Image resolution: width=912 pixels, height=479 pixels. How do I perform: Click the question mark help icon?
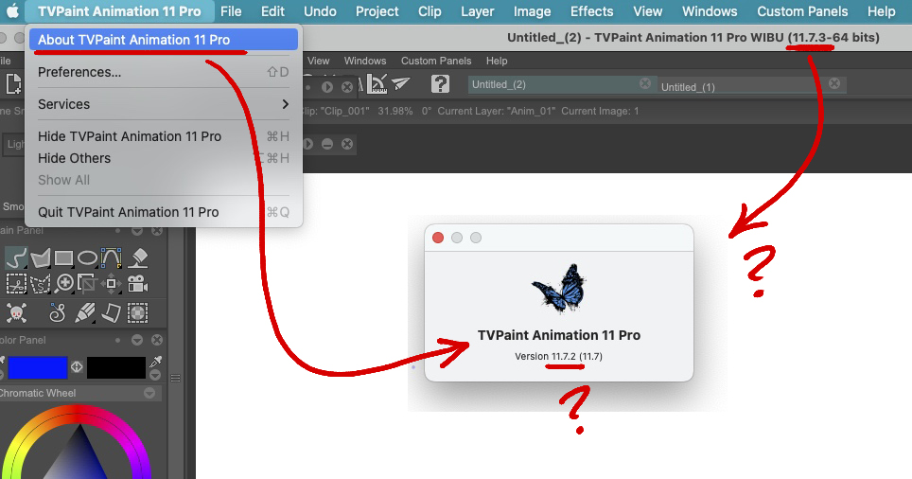click(440, 84)
